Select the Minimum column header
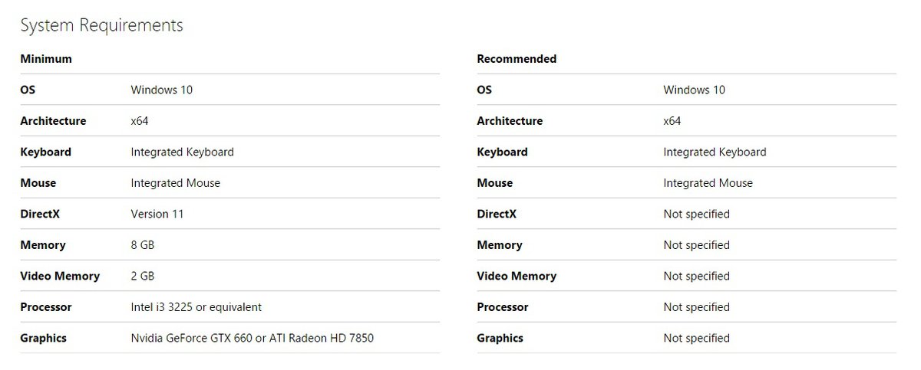The width and height of the screenshot is (921, 370). pyautogui.click(x=46, y=59)
